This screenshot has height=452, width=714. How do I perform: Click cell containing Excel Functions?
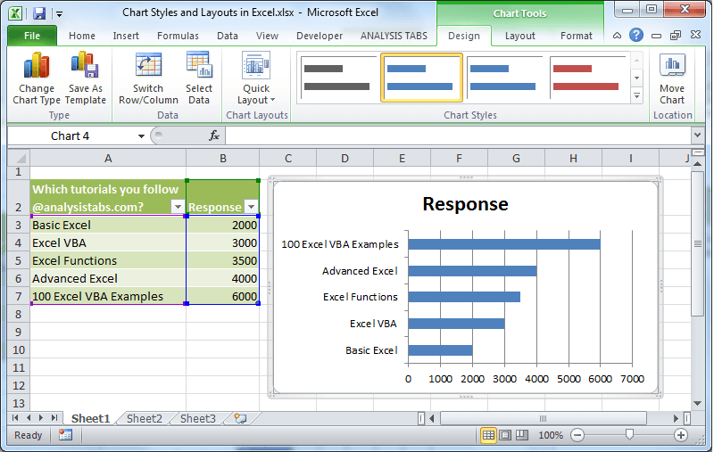pos(108,260)
